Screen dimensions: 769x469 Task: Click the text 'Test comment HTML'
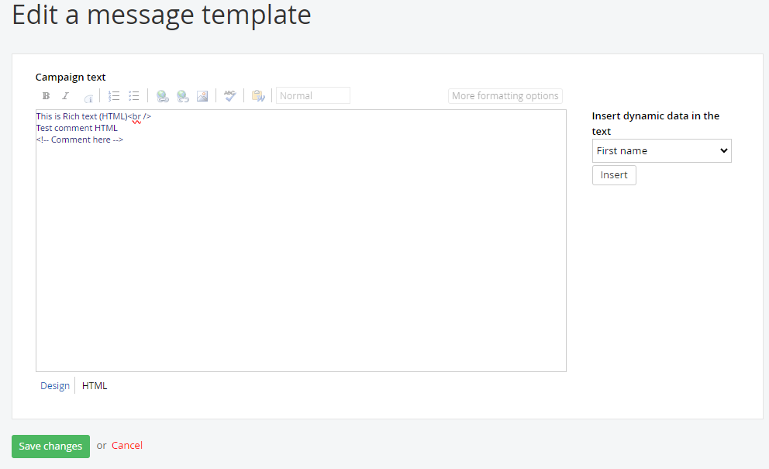(x=77, y=128)
